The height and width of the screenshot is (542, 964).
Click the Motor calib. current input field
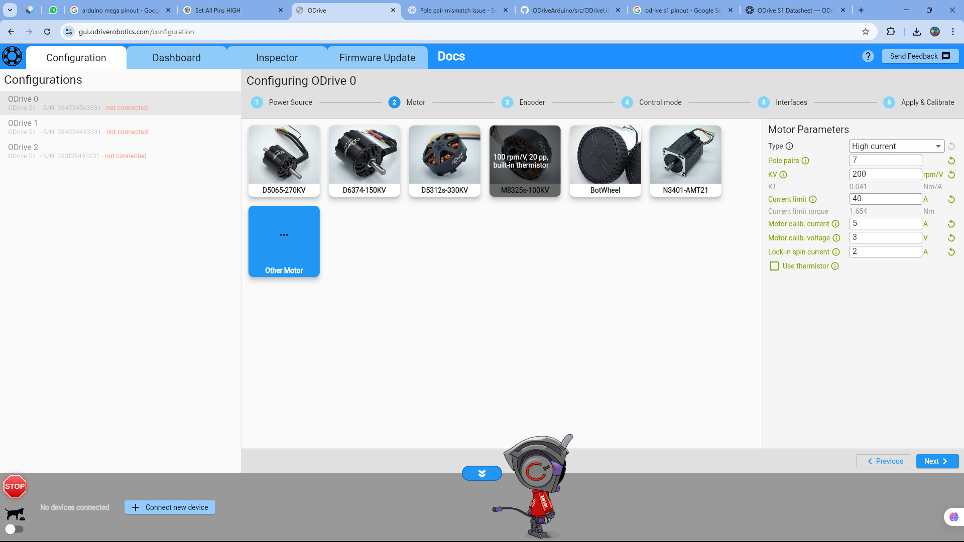[x=886, y=223]
